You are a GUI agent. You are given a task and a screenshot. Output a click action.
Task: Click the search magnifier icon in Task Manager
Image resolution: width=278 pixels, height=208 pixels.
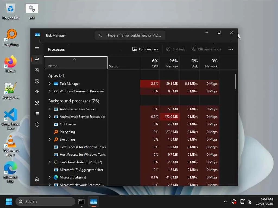click(x=100, y=35)
